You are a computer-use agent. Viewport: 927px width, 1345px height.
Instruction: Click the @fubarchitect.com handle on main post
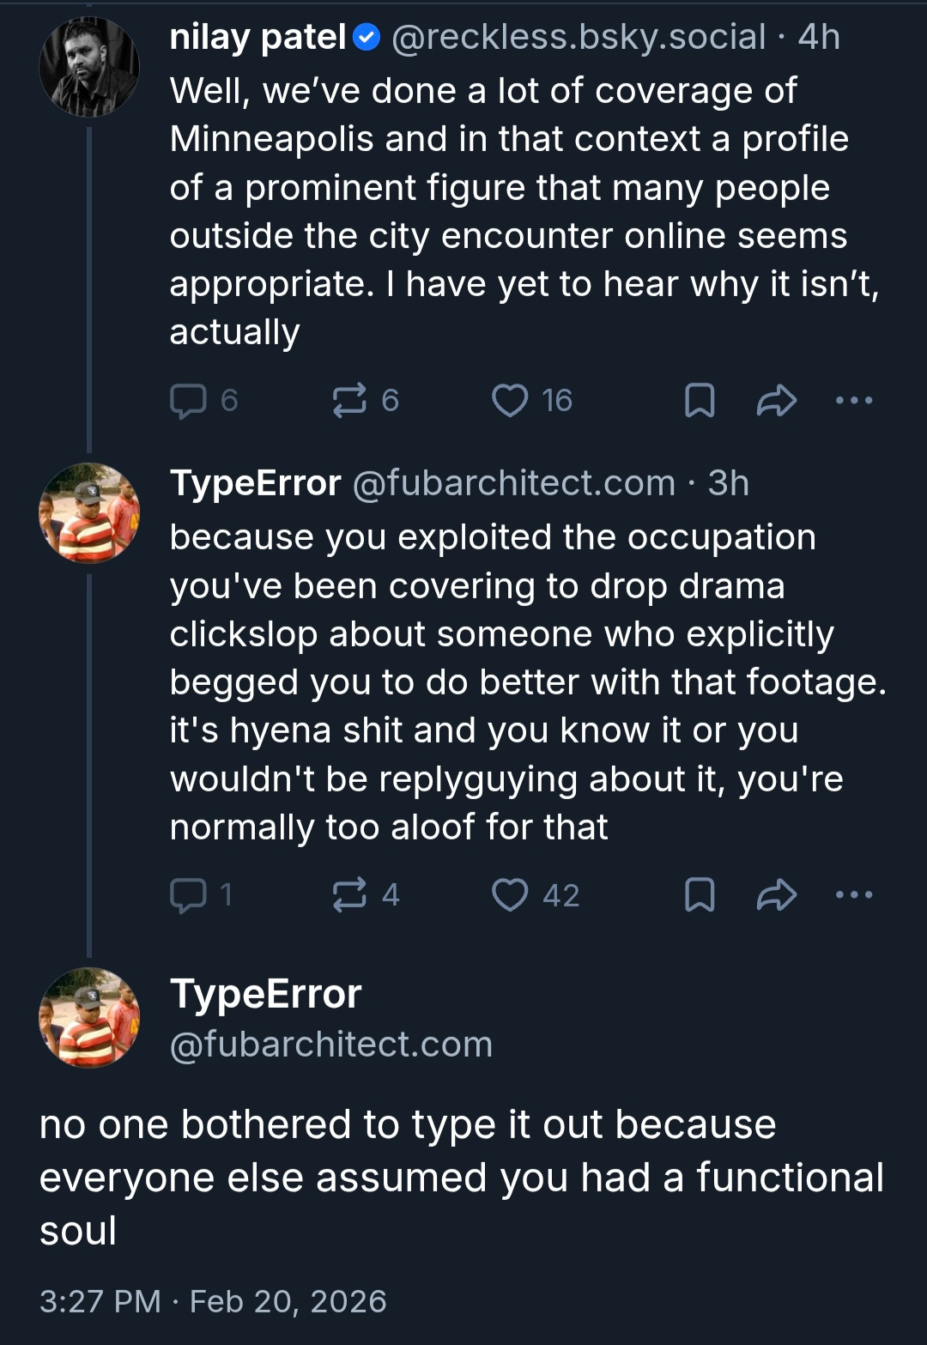click(331, 1045)
